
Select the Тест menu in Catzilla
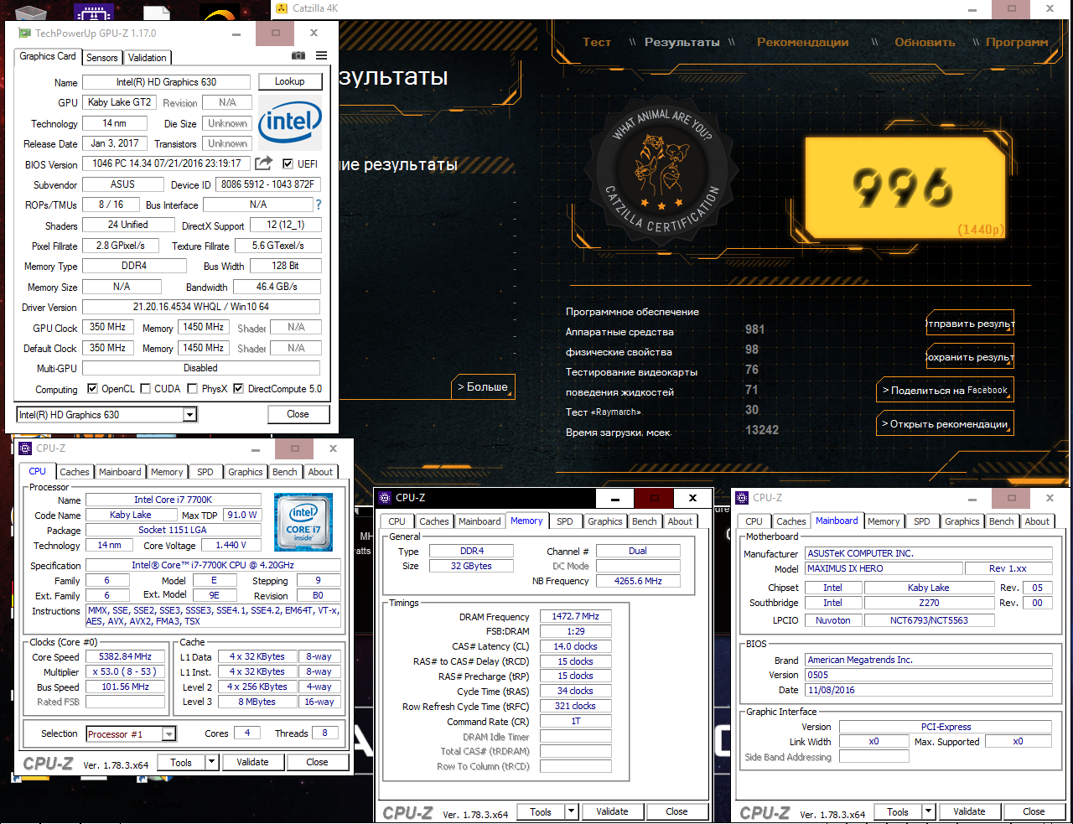597,42
